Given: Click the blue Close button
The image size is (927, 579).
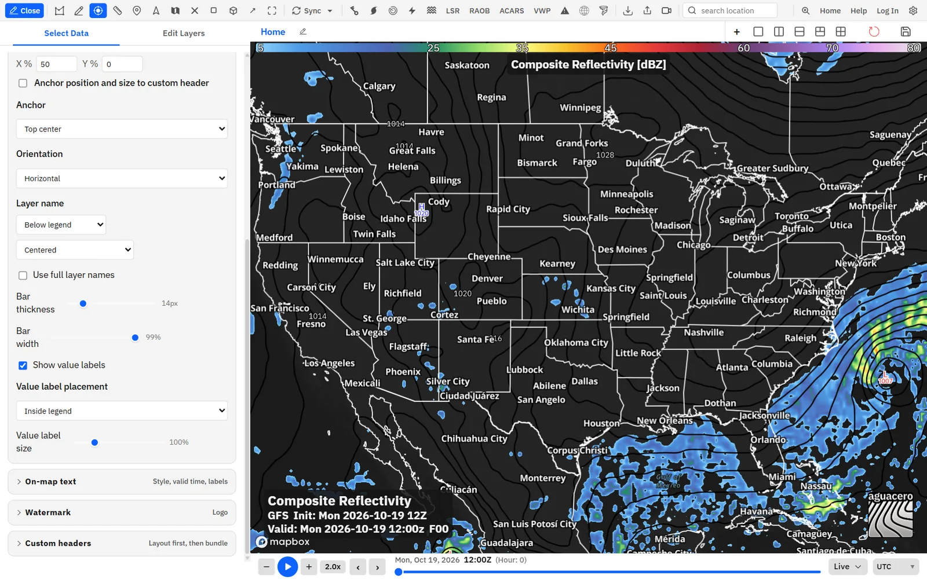Looking at the screenshot, I should pyautogui.click(x=25, y=10).
